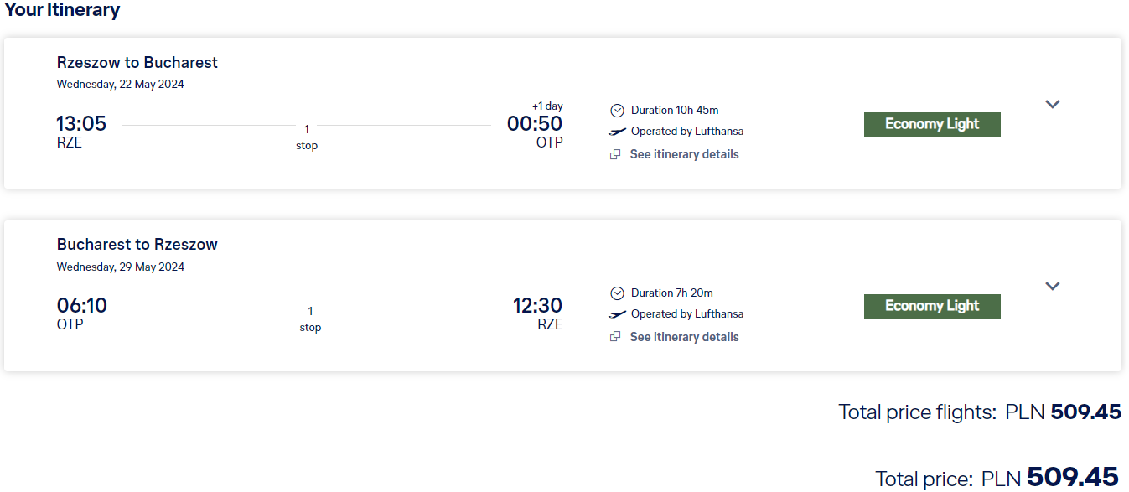Open See itinerary details for return flight
Screen dimensions: 1129x492
(x=684, y=337)
